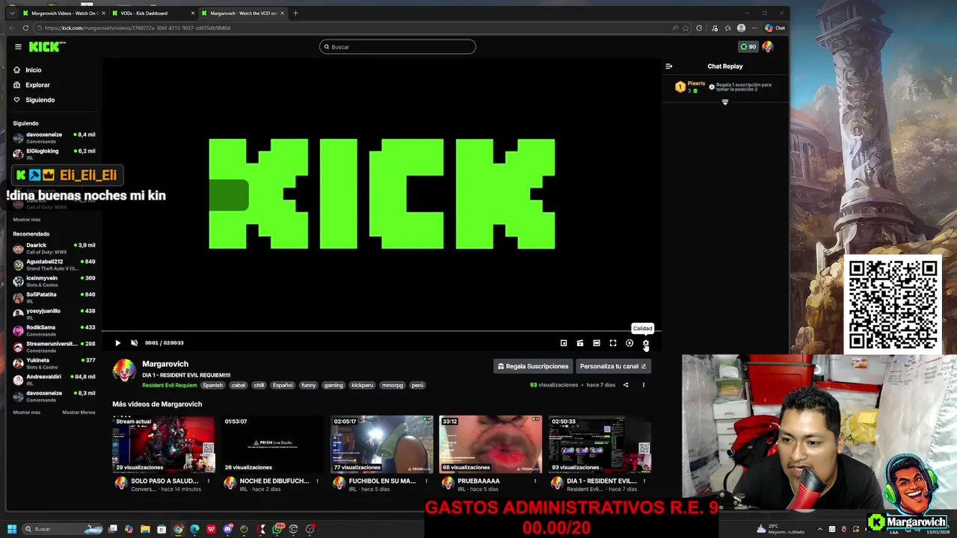
Task: Open FUCHIBOL EN SU MA video thumbnail
Action: pos(382,444)
